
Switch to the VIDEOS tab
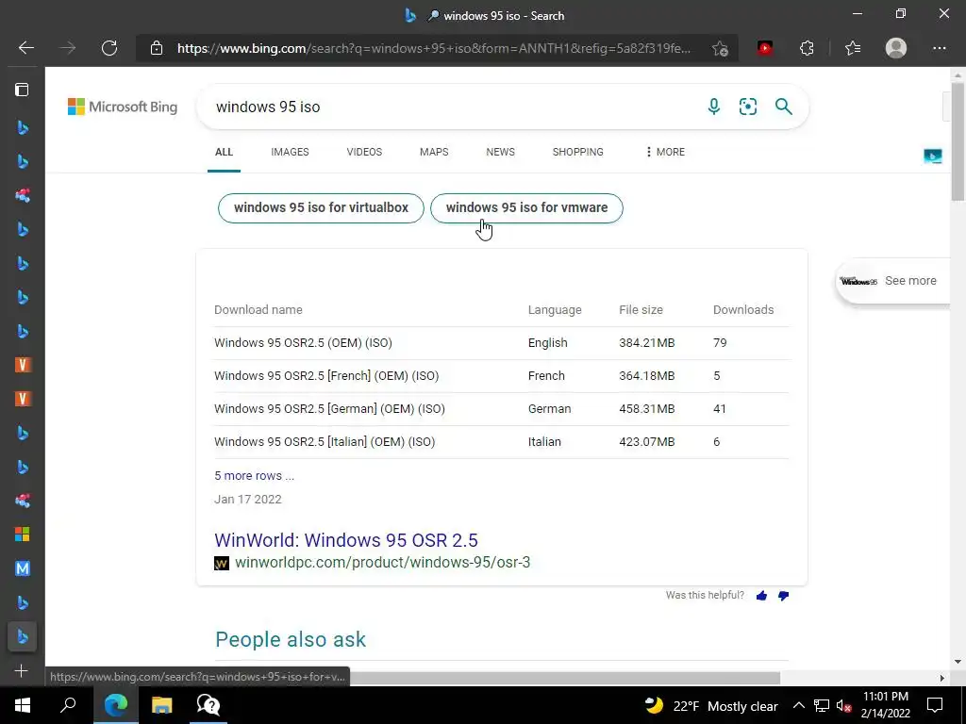(364, 152)
